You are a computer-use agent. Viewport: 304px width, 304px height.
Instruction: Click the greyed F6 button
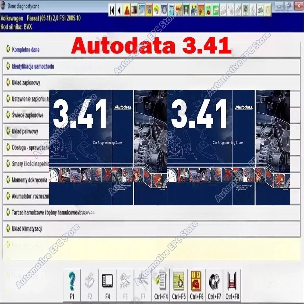[125, 285]
